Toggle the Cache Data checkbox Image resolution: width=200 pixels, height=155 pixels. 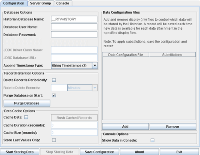coord(26,117)
